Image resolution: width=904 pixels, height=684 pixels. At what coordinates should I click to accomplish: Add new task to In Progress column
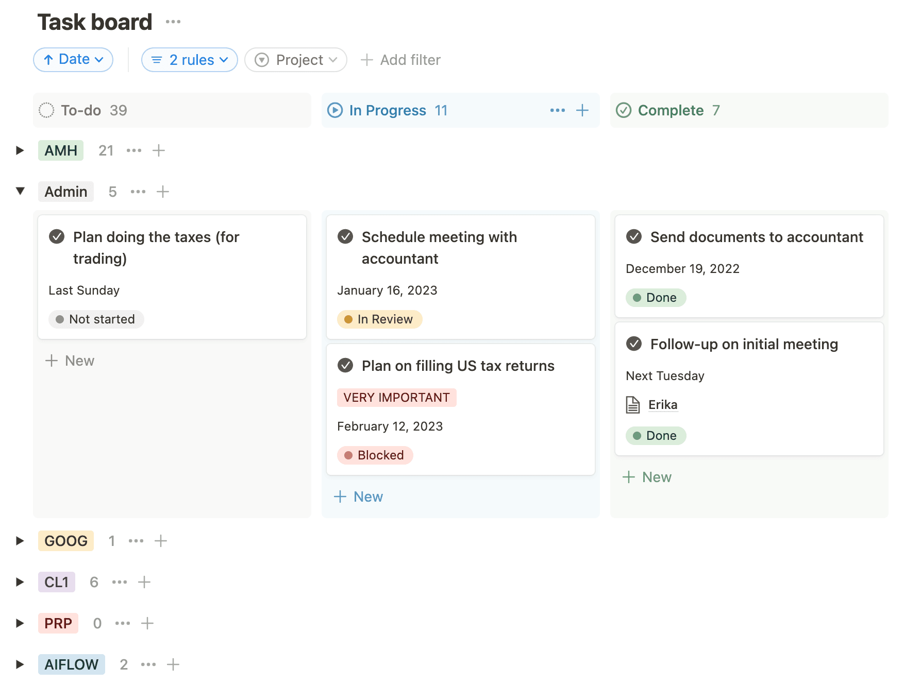click(x=582, y=110)
